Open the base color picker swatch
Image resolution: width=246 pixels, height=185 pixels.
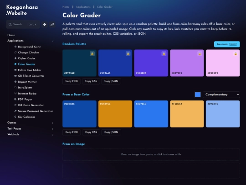(198, 95)
